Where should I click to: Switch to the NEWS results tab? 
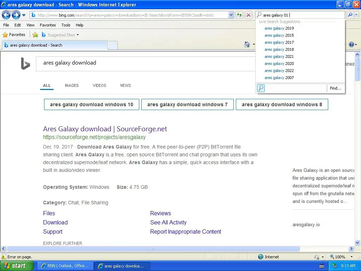[x=126, y=85]
